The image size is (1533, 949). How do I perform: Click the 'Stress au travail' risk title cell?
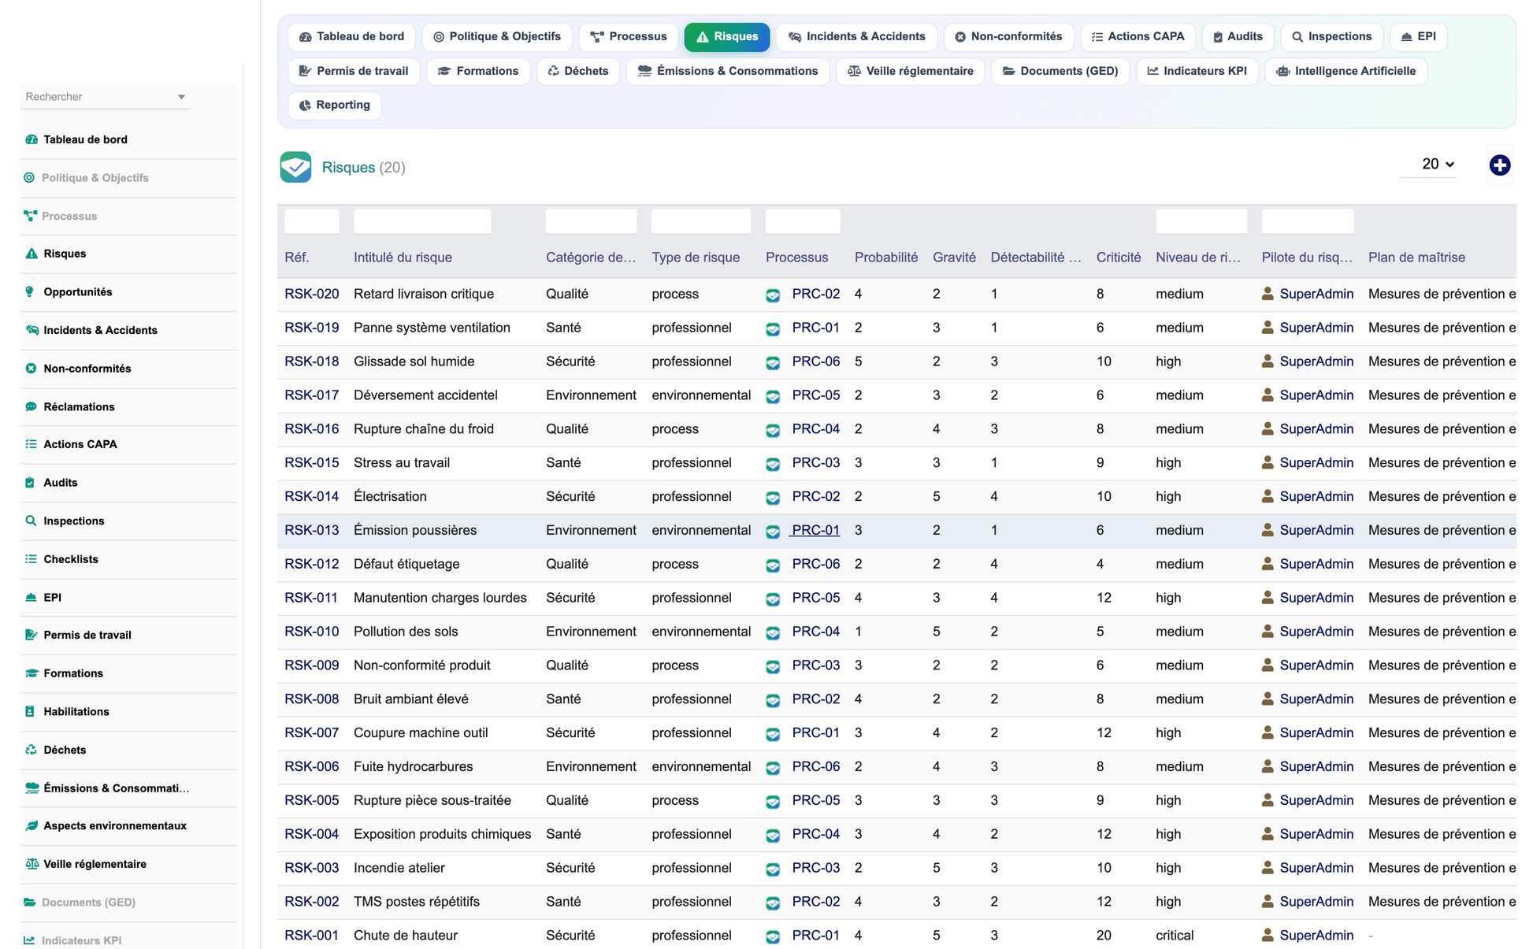[402, 462]
